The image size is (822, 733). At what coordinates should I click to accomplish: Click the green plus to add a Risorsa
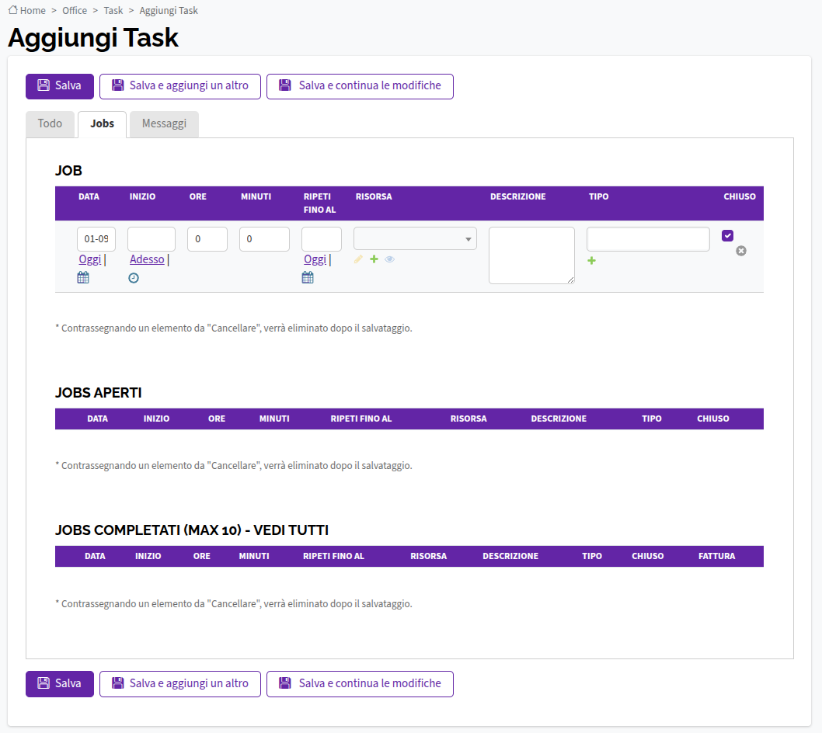click(374, 259)
